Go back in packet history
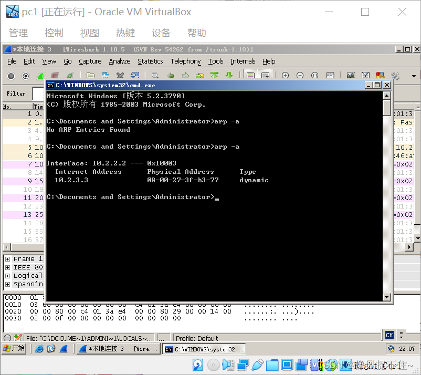The image size is (421, 375). [x=171, y=76]
